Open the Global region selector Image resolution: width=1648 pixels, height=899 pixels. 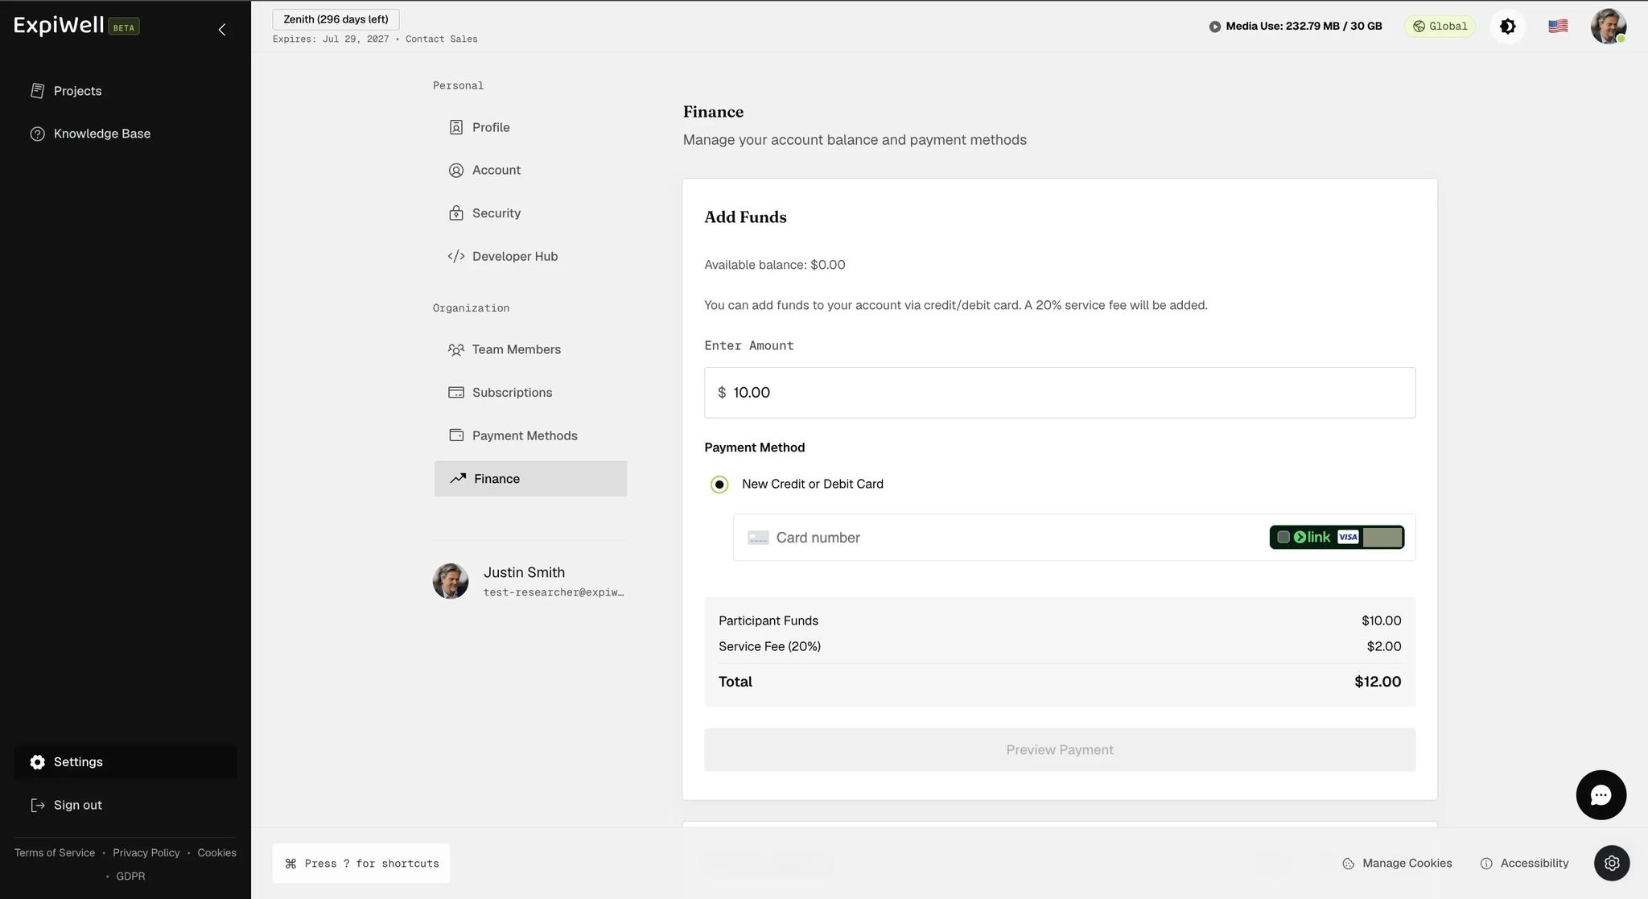tap(1440, 27)
